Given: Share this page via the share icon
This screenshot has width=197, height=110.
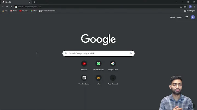Looking at the screenshot, I should click(x=181, y=7).
